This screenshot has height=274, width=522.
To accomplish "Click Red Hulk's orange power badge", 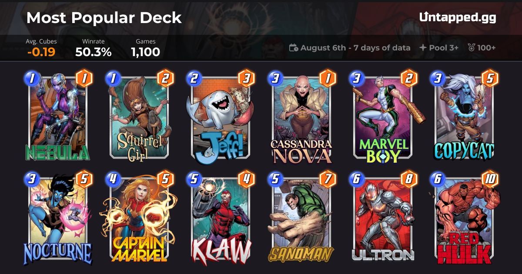I will [x=490, y=179].
